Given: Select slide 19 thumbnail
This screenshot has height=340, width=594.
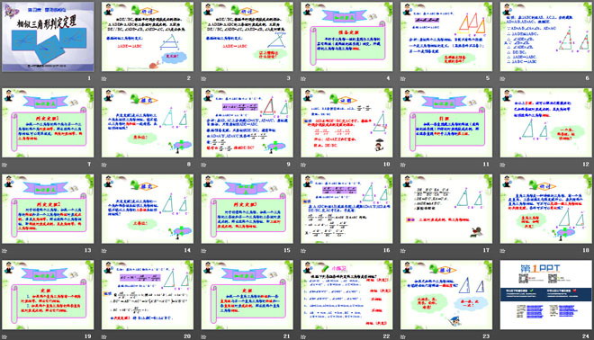Looking at the screenshot, I should (48, 294).
